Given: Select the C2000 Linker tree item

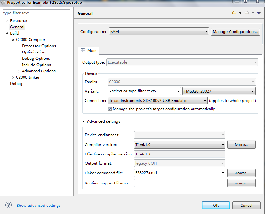Looking at the screenshot, I should click(28, 77).
